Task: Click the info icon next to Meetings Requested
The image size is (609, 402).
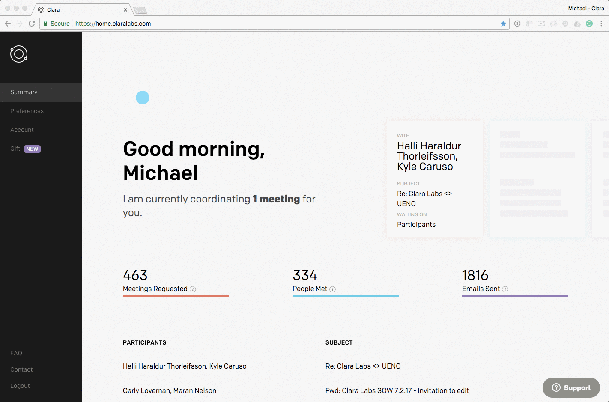Action: point(193,289)
